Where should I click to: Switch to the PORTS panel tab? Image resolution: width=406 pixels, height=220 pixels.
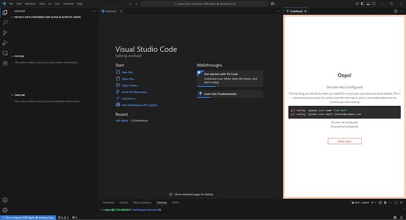[175, 203]
